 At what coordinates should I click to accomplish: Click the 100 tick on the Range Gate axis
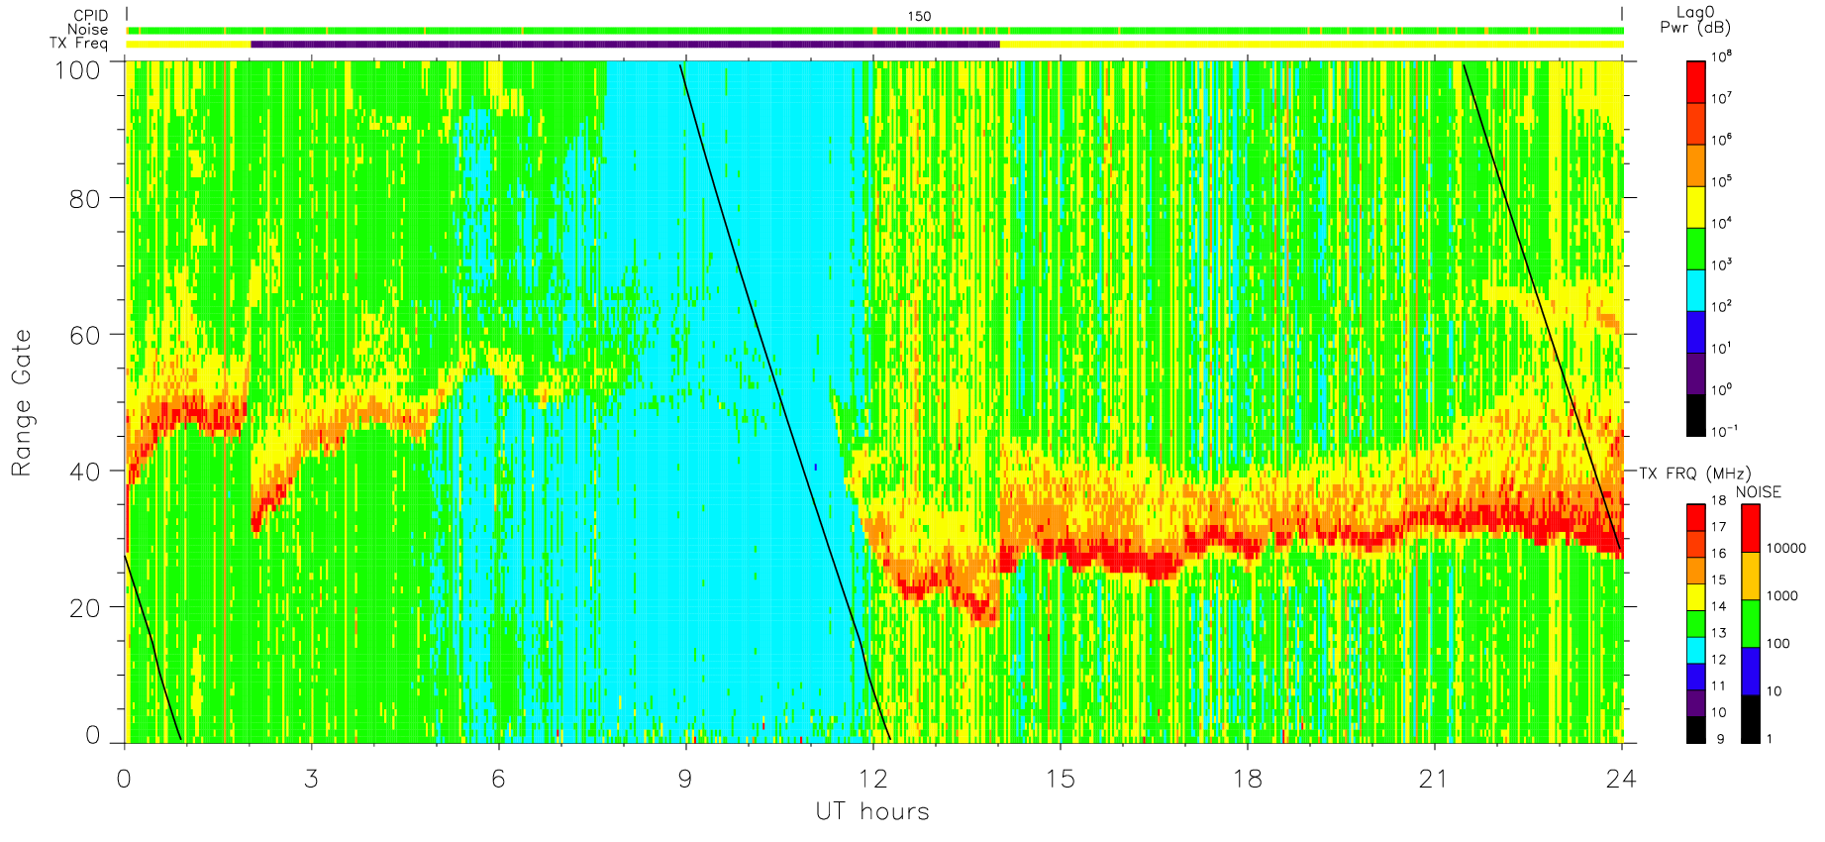click(x=76, y=70)
